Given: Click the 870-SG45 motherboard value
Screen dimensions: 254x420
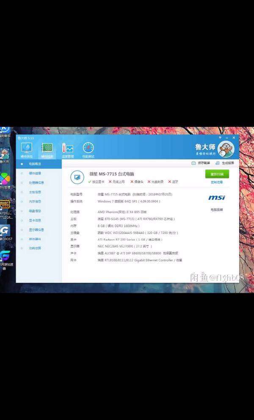Looking at the screenshot, I should pyautogui.click(x=136, y=219).
